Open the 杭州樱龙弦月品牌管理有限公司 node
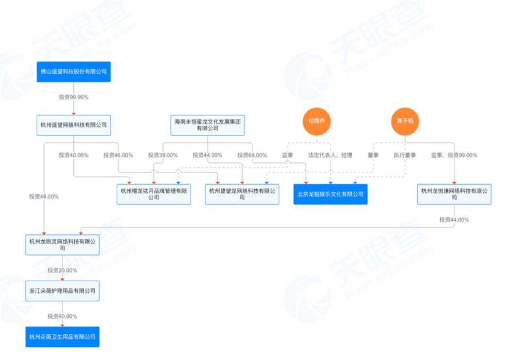 [x=154, y=194]
